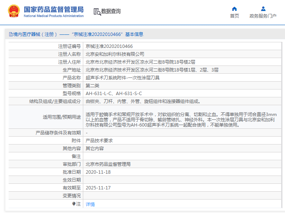This screenshot has width=285, height=213.
Task: Select the 注册人住所 address value
Action: coord(140,62)
